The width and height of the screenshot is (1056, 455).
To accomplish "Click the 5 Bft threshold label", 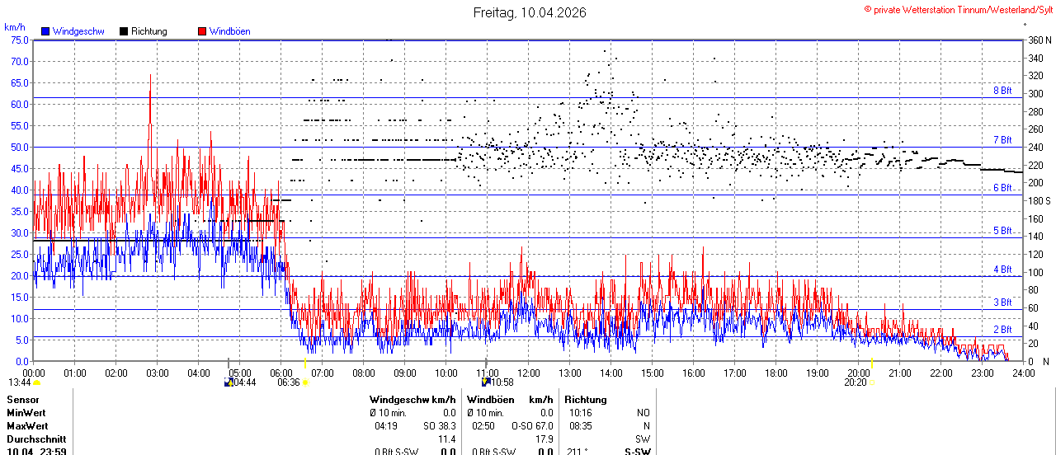I will pos(1002,231).
